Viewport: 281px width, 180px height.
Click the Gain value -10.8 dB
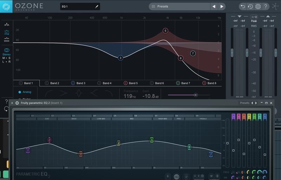[x=151, y=96]
